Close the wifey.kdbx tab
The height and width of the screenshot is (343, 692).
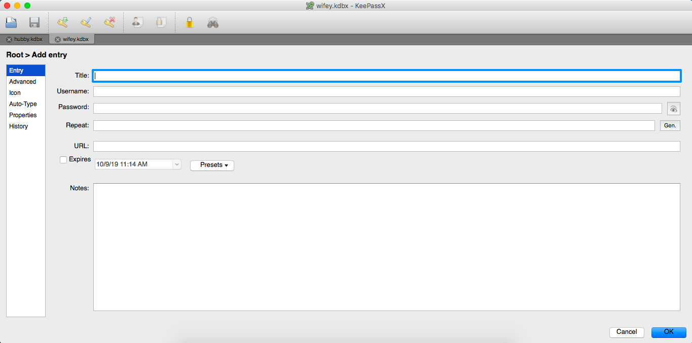[57, 39]
